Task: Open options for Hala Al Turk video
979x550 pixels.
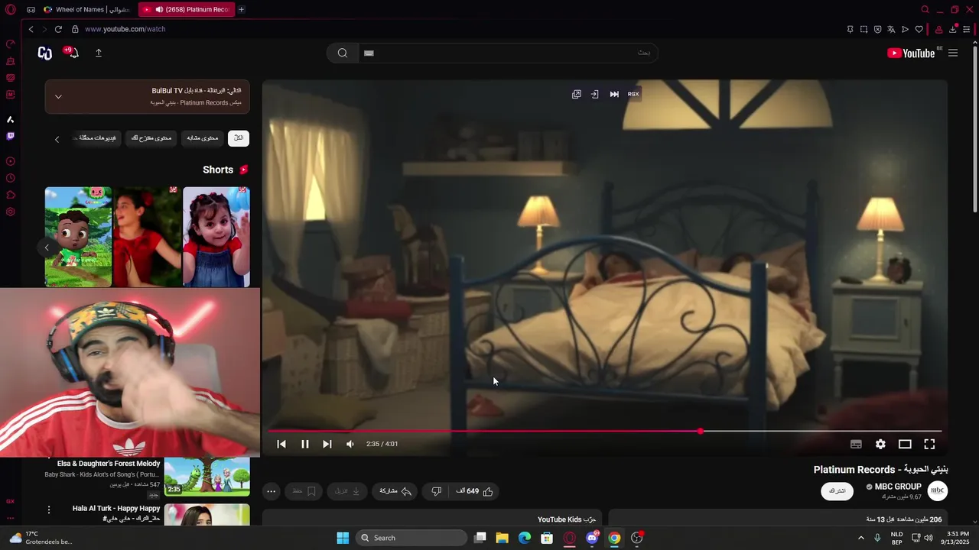Action: 49,510
